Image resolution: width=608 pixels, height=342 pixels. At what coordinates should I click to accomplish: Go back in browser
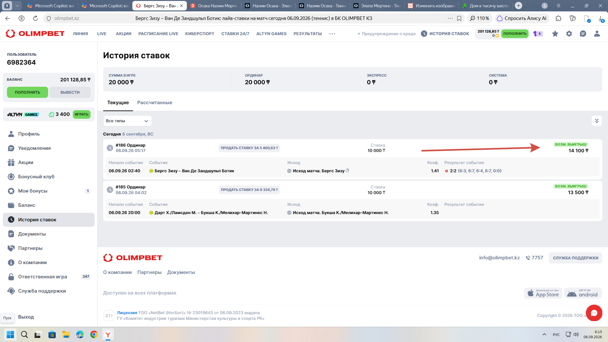click(x=8, y=18)
